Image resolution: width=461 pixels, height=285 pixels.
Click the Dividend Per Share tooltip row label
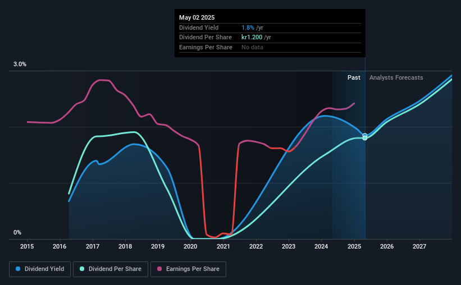205,38
